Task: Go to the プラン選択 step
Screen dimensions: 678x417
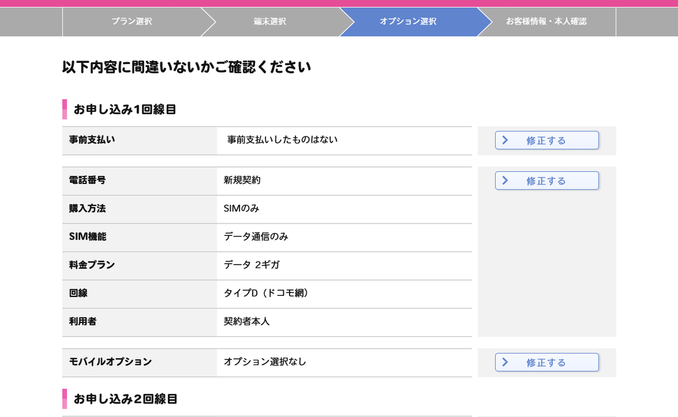Action: pos(131,22)
